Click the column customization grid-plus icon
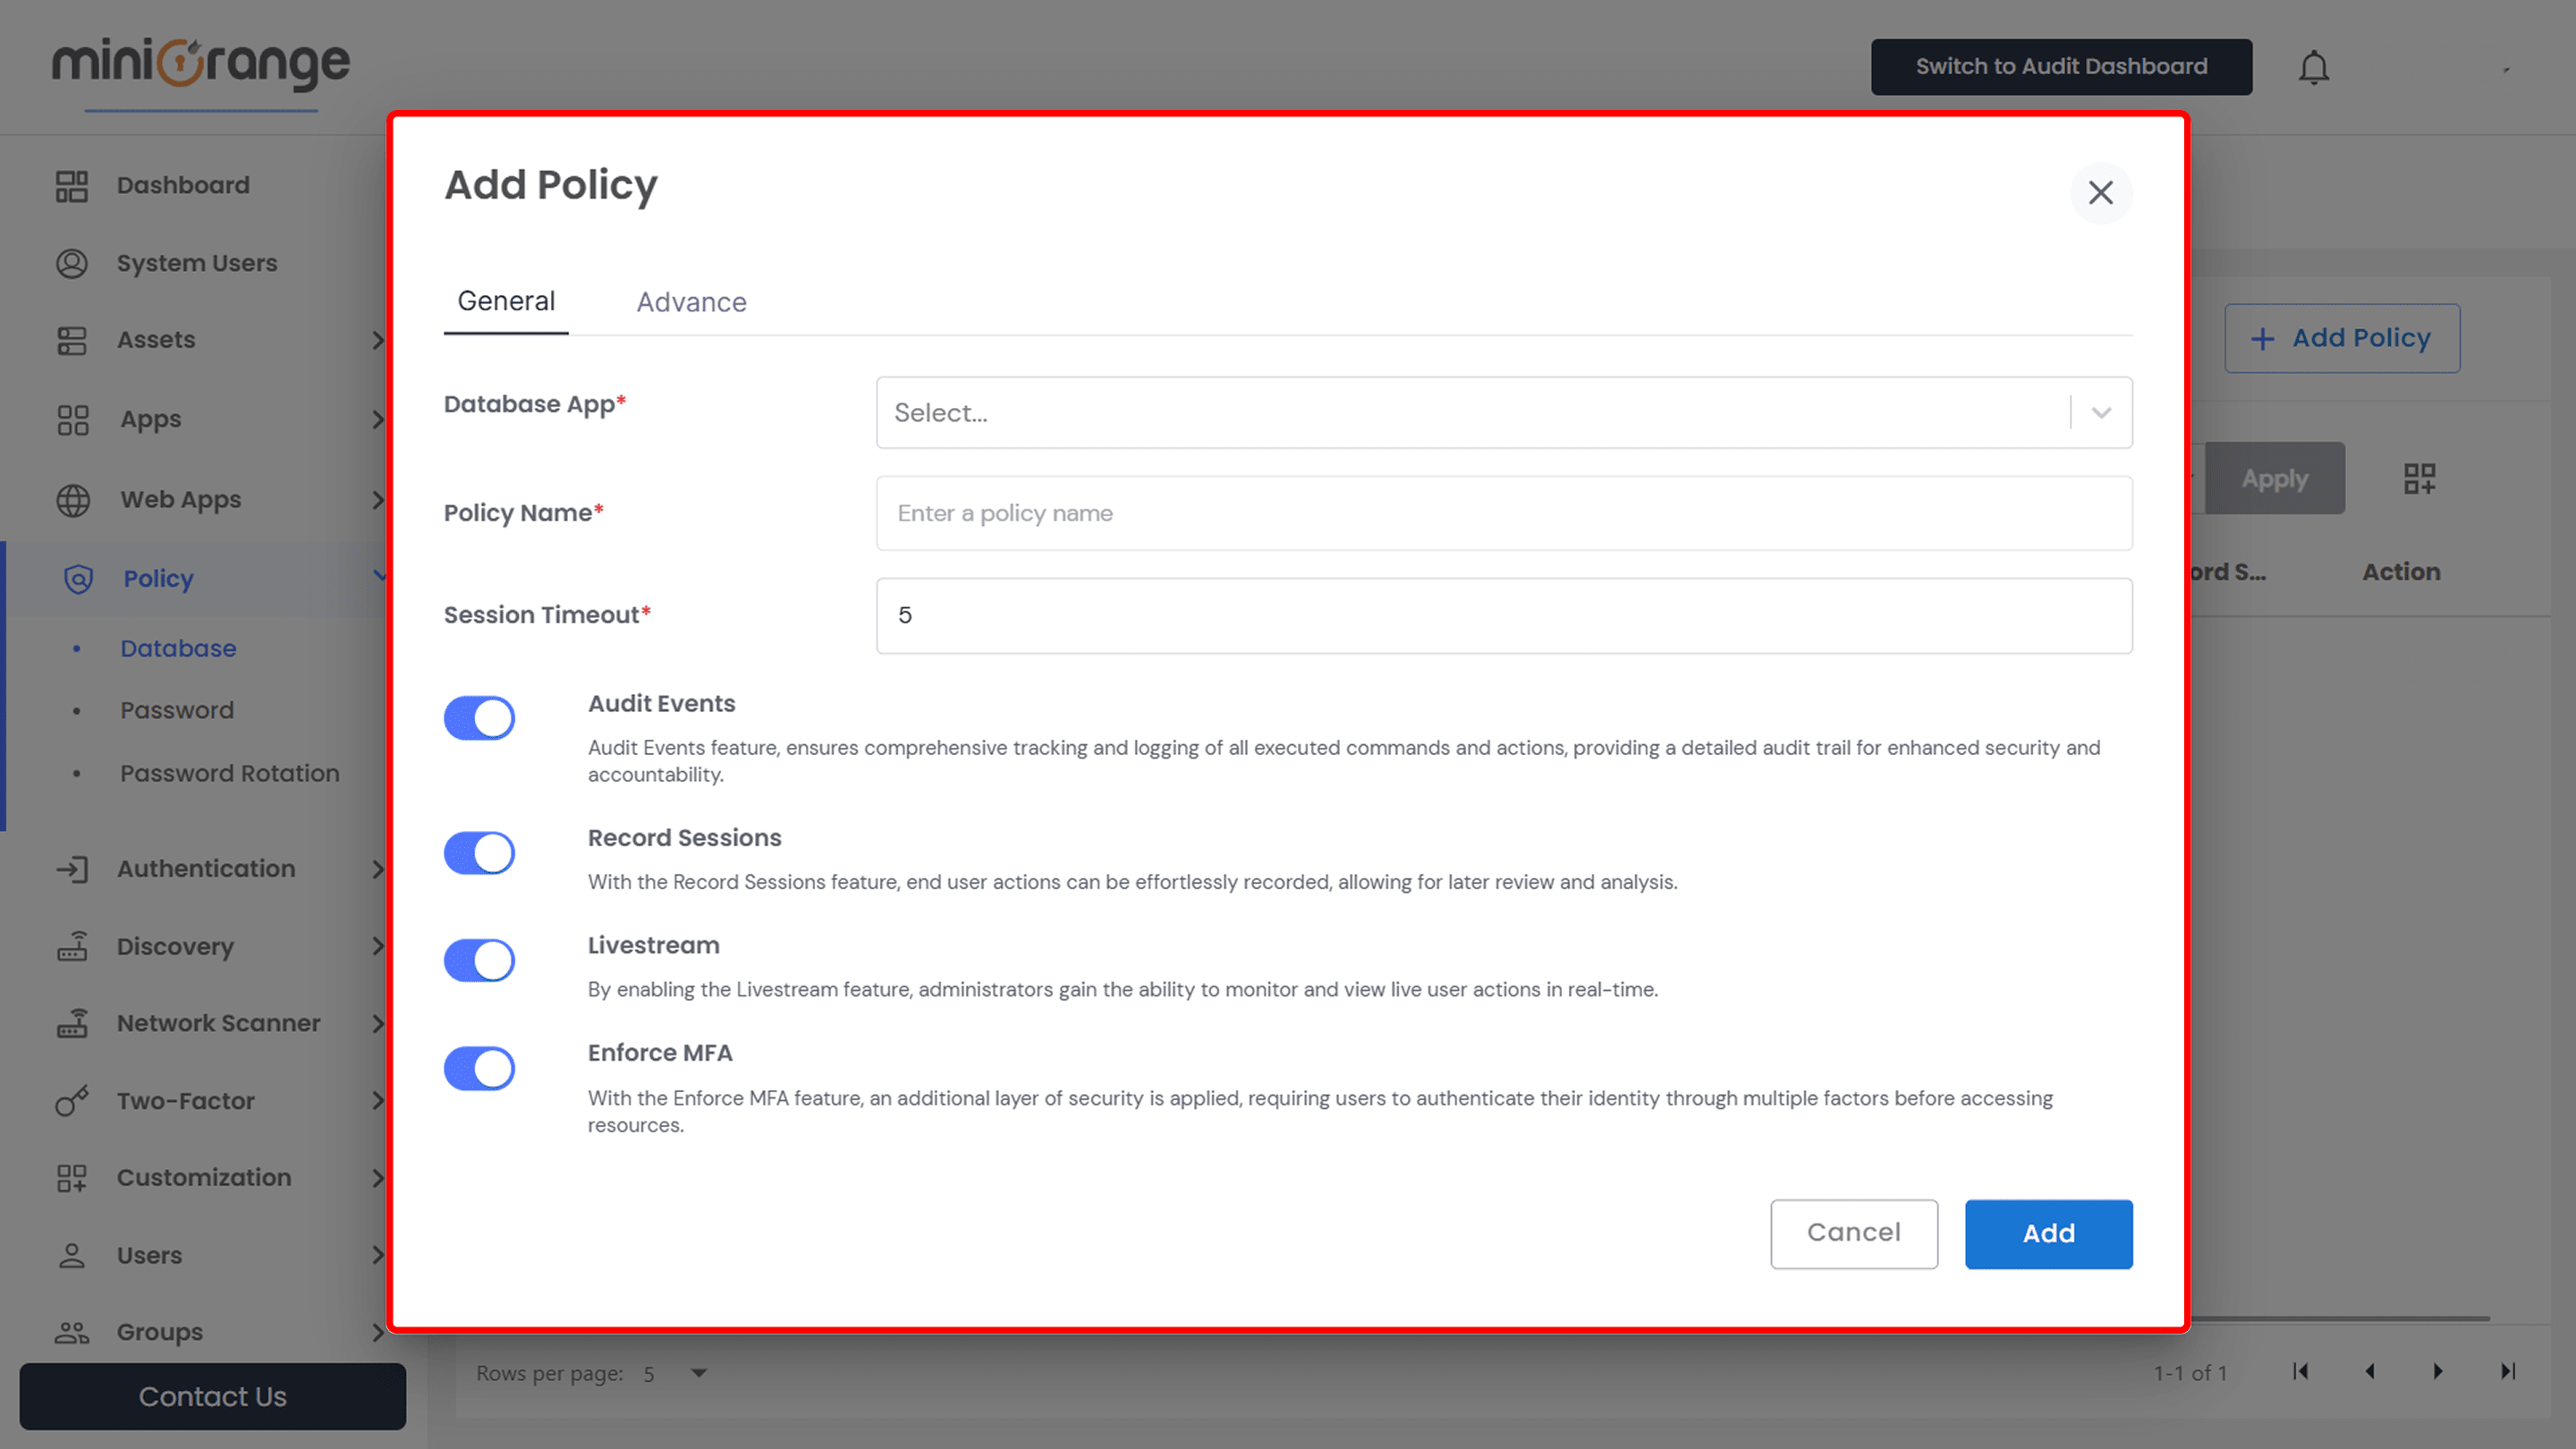 click(x=2419, y=478)
